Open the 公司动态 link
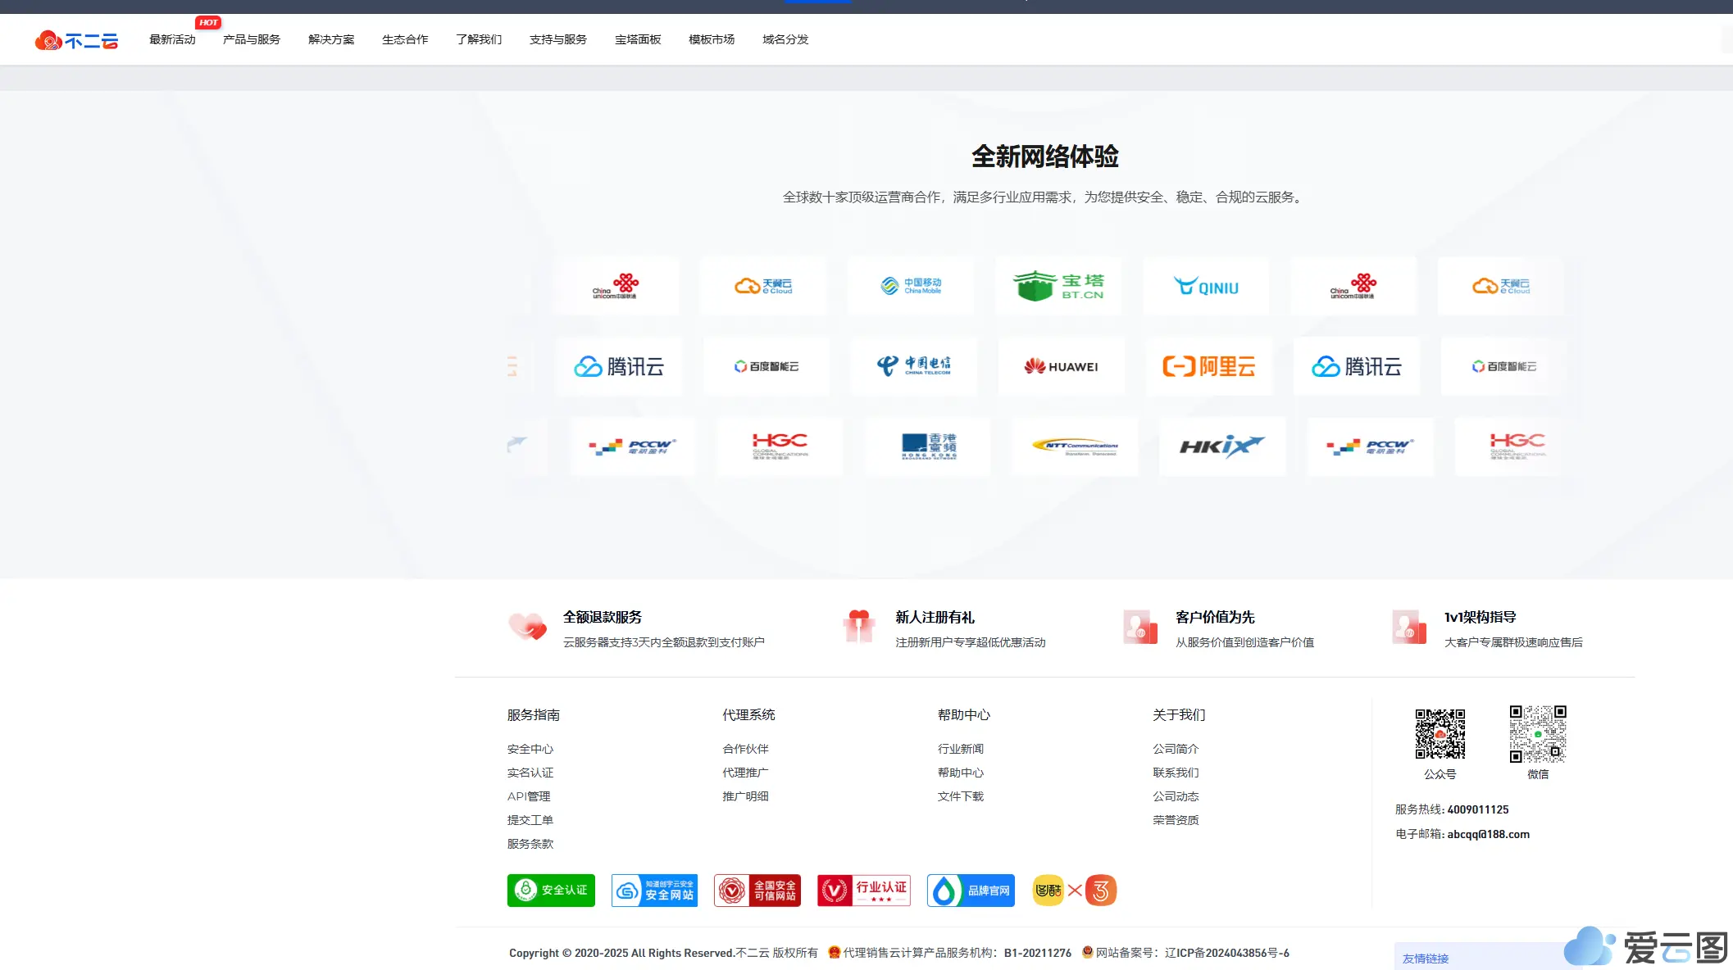The height and width of the screenshot is (970, 1733). tap(1176, 796)
